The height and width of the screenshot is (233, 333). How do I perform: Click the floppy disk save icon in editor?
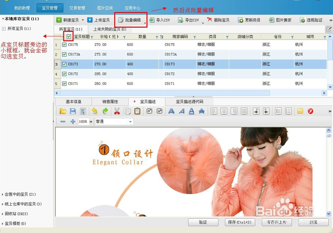(x=73, y=111)
